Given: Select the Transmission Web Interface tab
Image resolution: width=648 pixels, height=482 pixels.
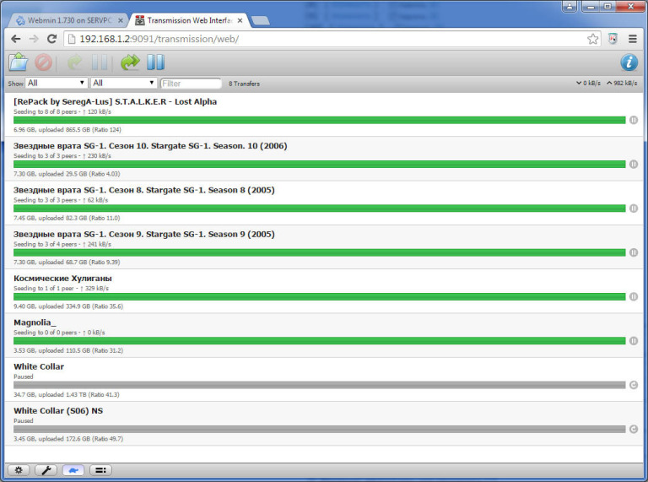Looking at the screenshot, I should 189,20.
